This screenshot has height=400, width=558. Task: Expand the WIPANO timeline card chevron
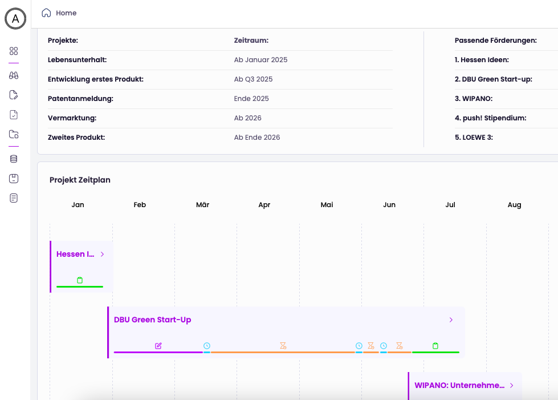pos(511,386)
